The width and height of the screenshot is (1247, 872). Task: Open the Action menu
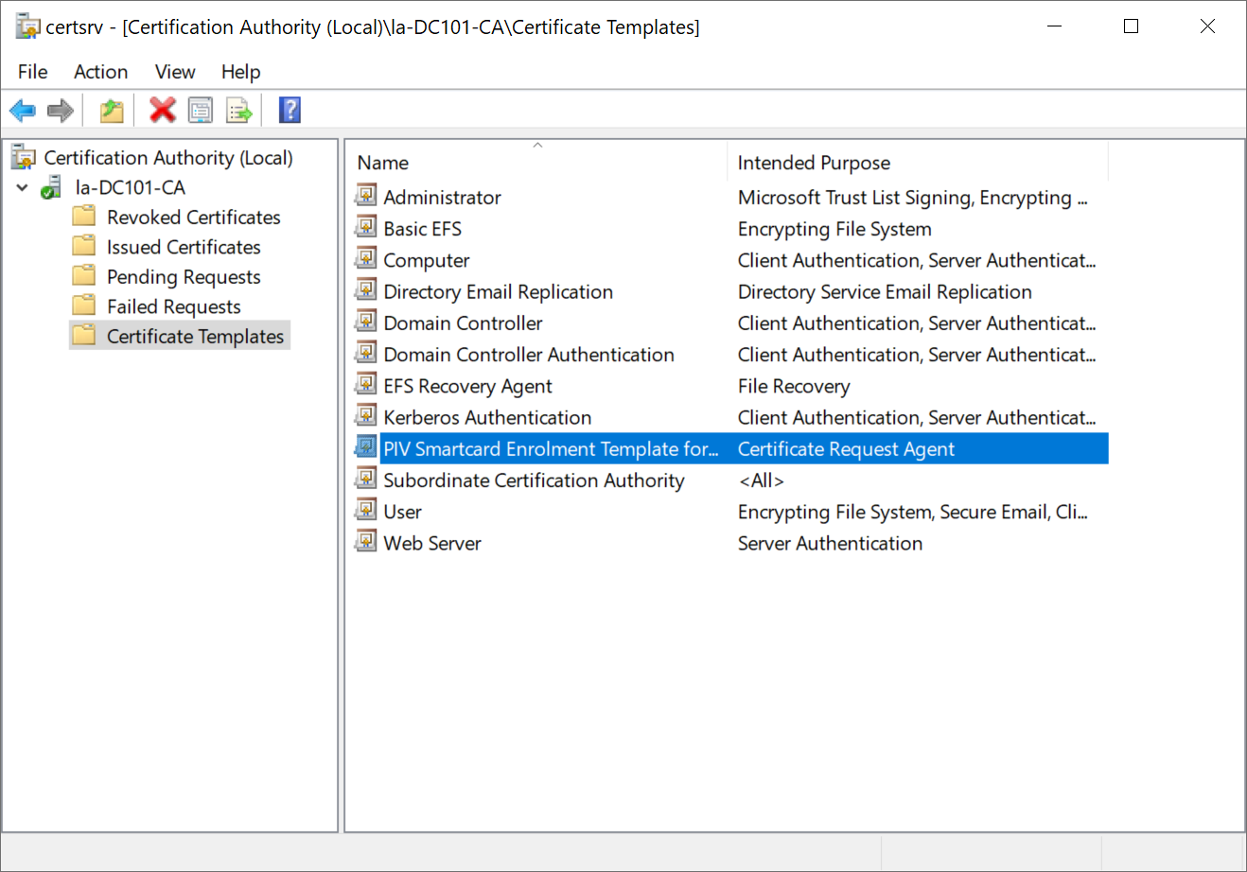point(100,72)
